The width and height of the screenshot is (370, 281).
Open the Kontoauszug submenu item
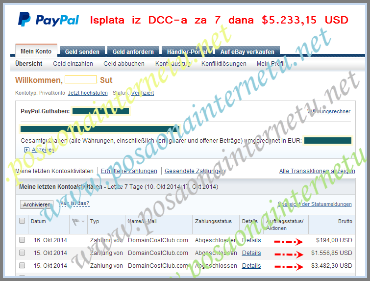[x=173, y=64]
